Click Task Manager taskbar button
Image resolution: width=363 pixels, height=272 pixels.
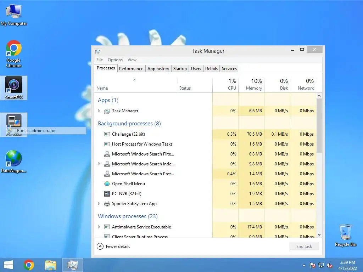[x=72, y=265]
